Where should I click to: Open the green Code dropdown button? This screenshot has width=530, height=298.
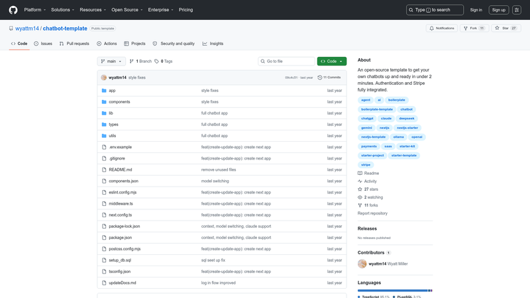coord(332,61)
